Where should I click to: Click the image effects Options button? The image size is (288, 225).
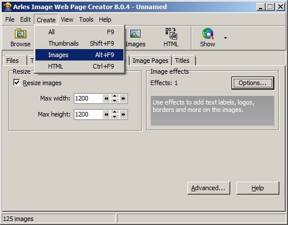point(253,83)
